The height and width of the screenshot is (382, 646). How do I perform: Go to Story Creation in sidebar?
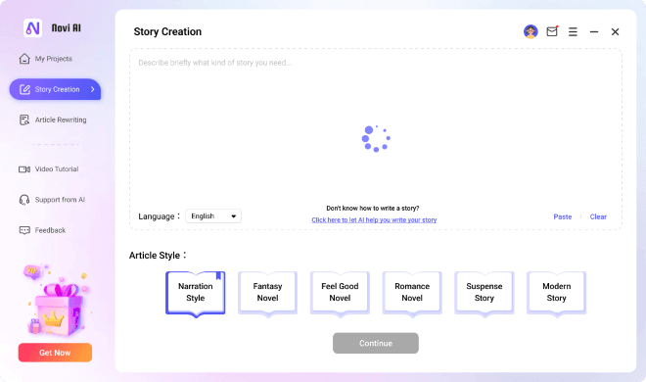tap(55, 89)
